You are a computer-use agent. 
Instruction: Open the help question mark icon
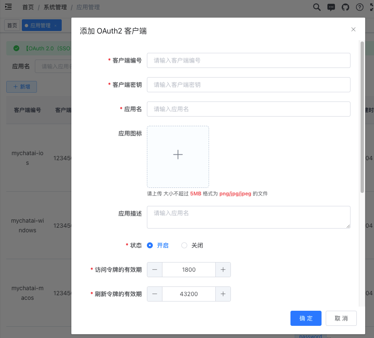tap(360, 8)
